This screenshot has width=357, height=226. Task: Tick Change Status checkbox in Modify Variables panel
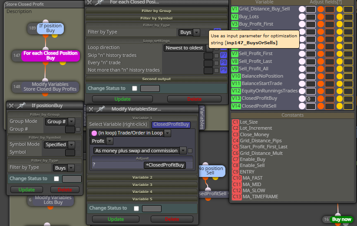(136, 209)
